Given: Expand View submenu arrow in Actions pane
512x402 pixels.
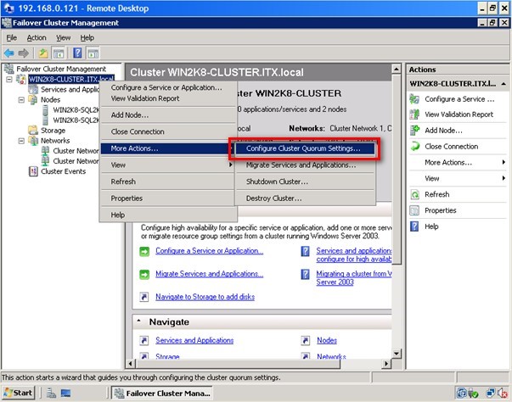Looking at the screenshot, I should [504, 178].
